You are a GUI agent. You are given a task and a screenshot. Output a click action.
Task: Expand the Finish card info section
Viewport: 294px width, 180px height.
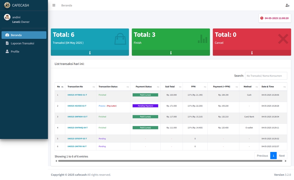(171, 53)
